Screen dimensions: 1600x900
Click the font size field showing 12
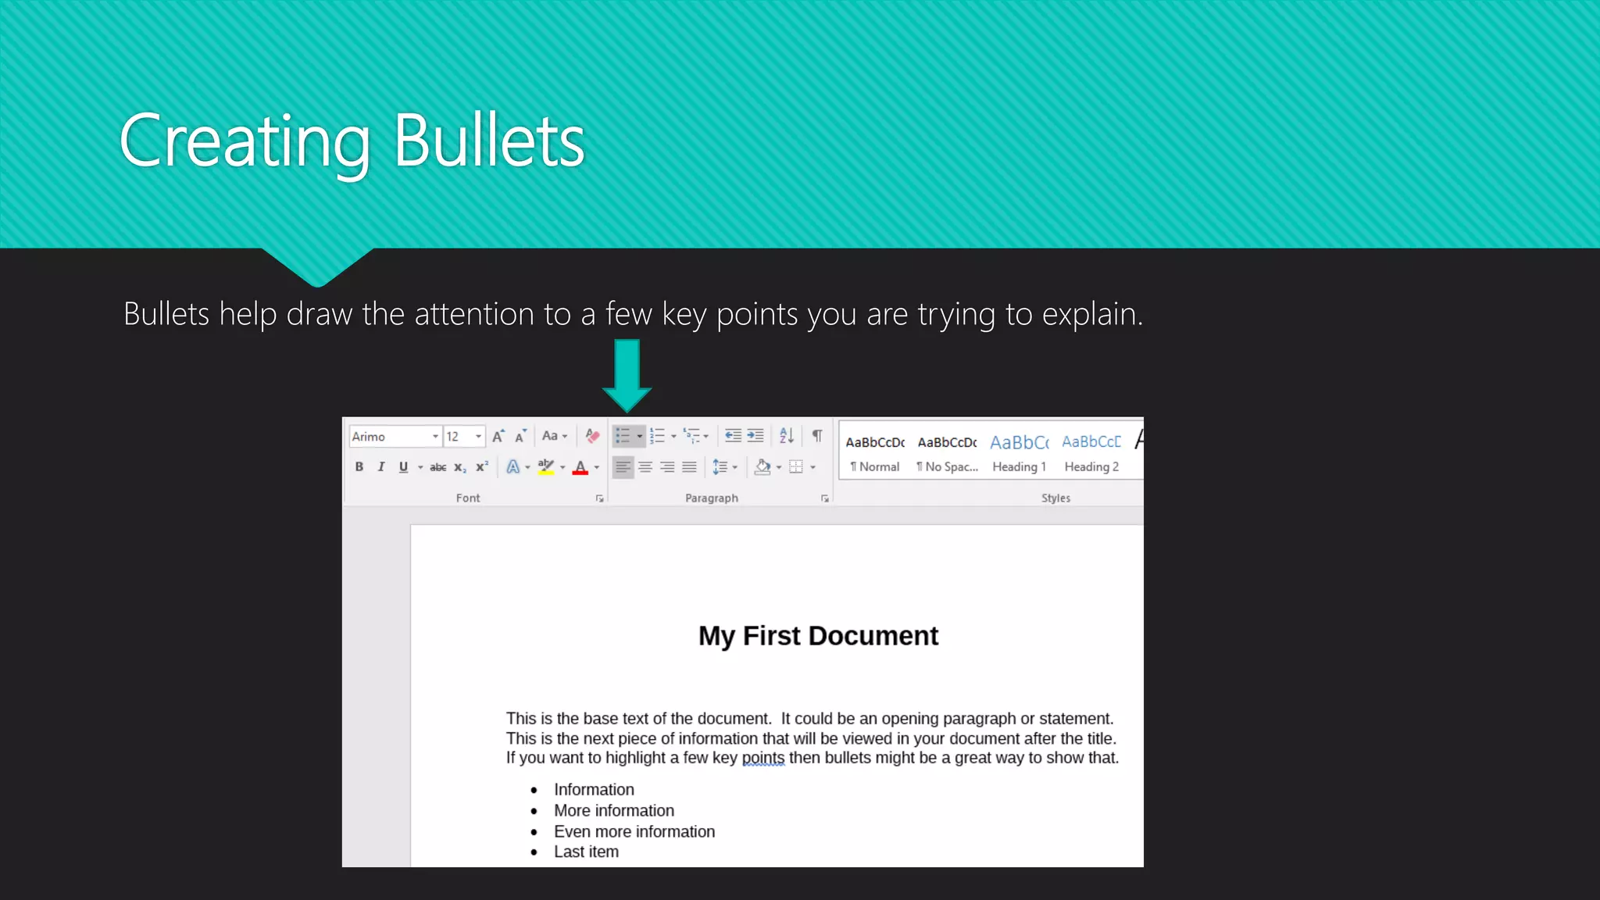pos(464,436)
